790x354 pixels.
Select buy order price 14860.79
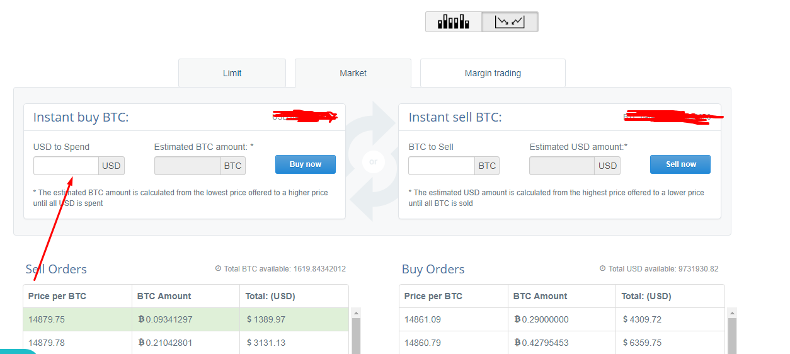(x=423, y=343)
